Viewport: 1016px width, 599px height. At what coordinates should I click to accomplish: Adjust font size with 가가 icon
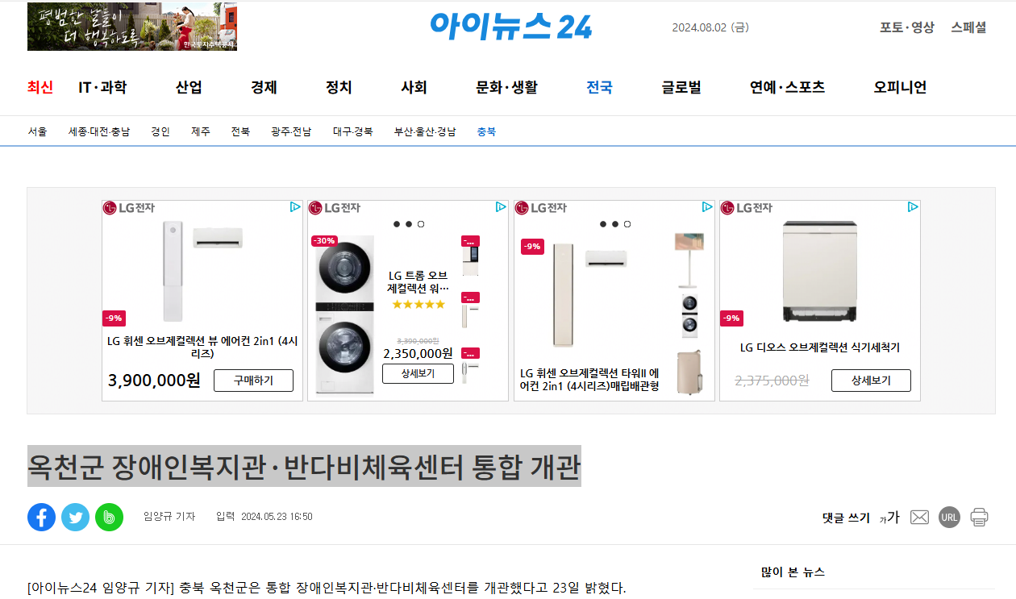point(889,518)
